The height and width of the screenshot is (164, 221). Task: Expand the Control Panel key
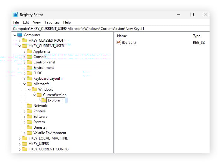[24, 63]
